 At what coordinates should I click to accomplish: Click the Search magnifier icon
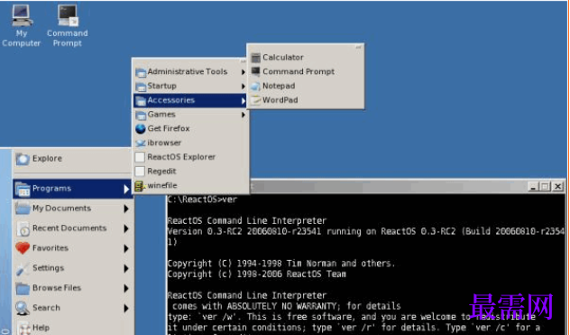23,308
